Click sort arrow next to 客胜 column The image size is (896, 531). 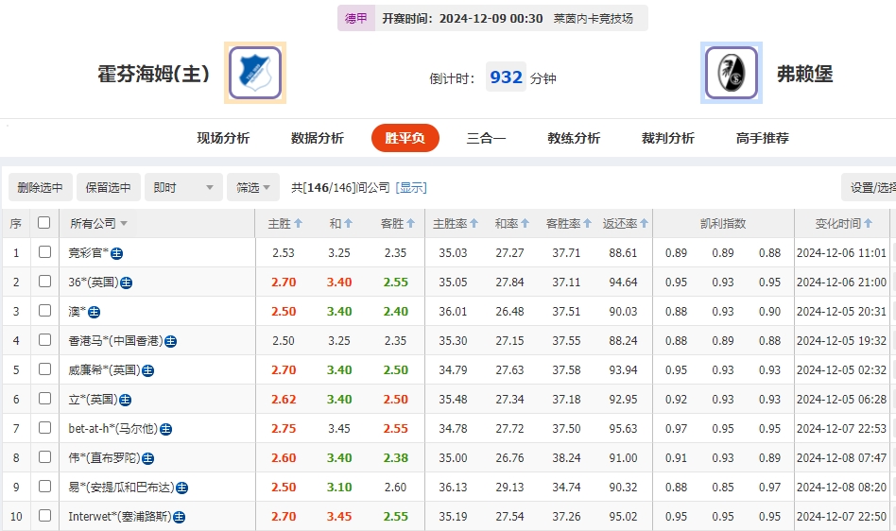tap(410, 224)
